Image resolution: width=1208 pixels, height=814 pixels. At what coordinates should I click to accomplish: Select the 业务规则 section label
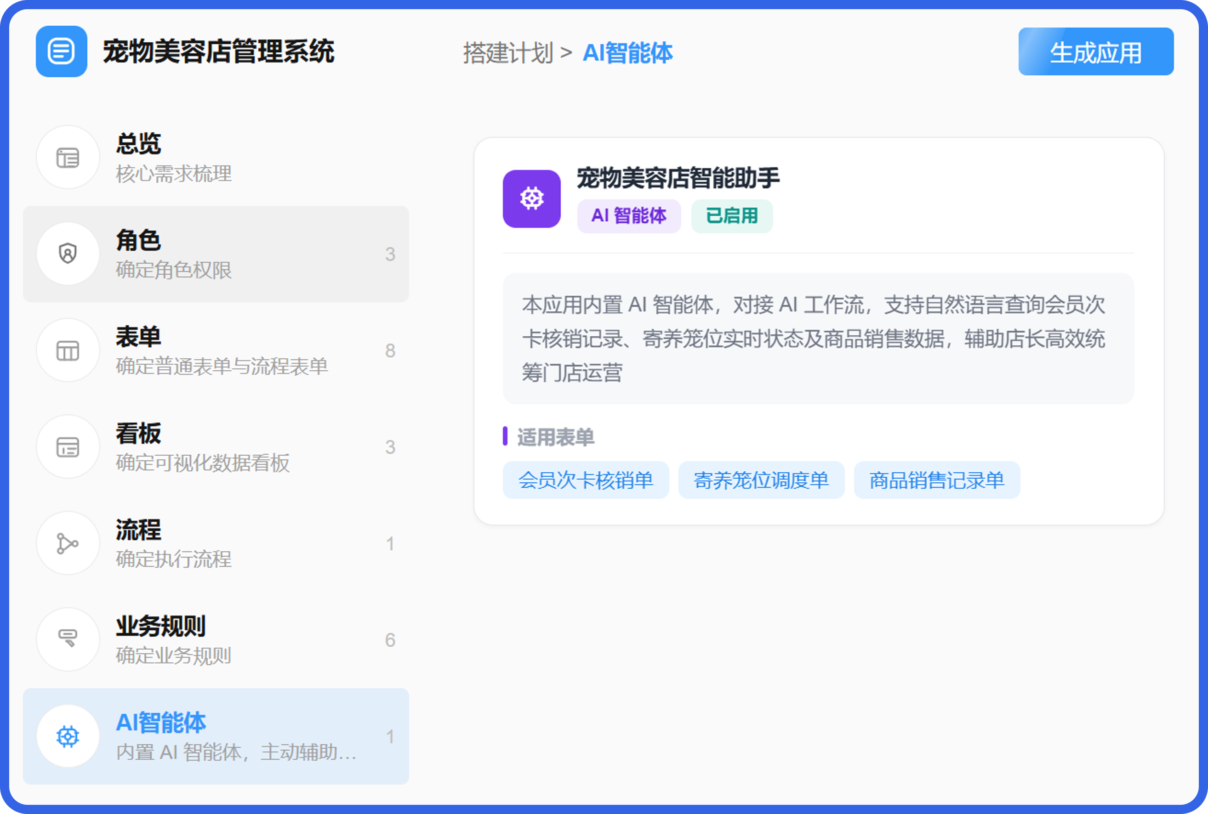point(161,627)
